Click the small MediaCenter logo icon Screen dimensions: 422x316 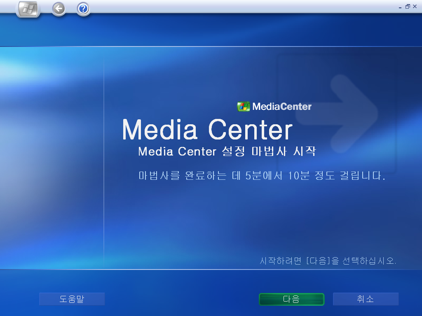click(243, 107)
